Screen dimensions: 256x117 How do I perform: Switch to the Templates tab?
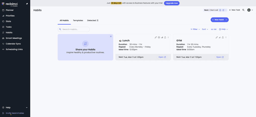[78, 20]
